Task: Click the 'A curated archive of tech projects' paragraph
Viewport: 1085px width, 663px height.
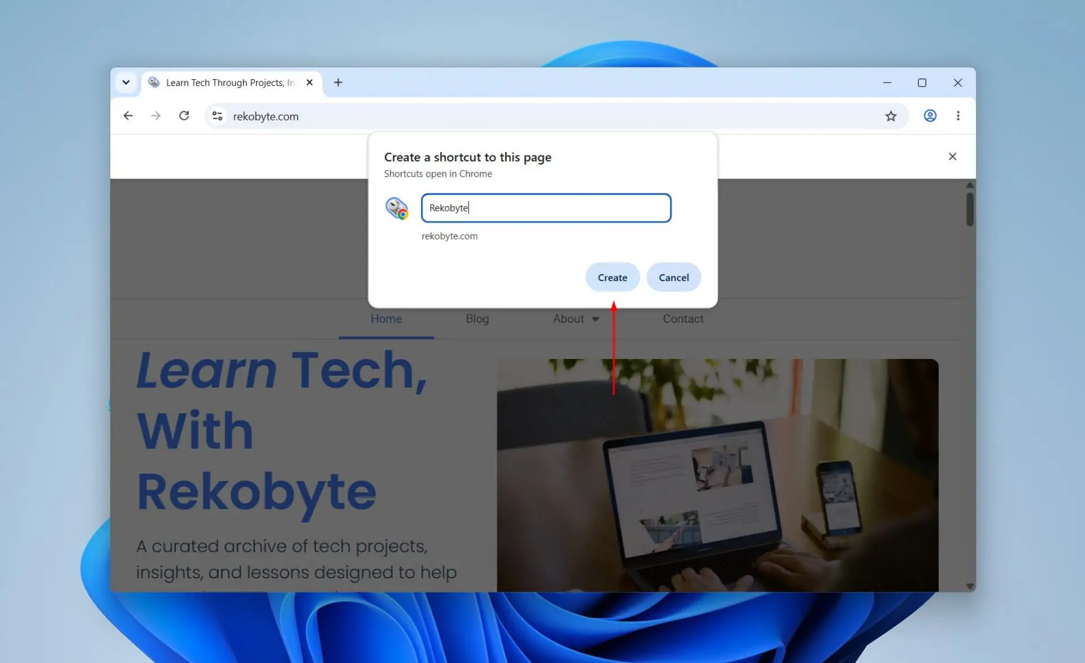Action: pyautogui.click(x=296, y=560)
